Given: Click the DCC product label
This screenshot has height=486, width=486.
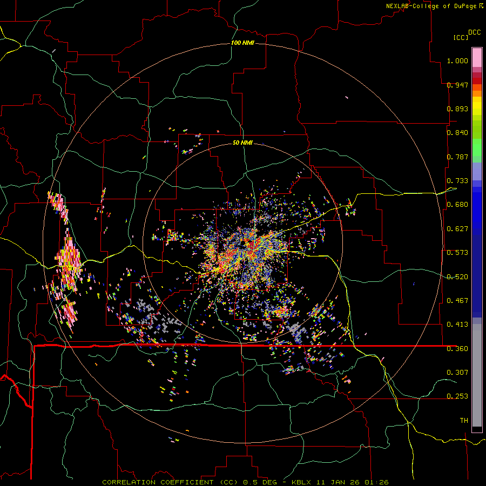Looking at the screenshot, I should coord(474,32).
